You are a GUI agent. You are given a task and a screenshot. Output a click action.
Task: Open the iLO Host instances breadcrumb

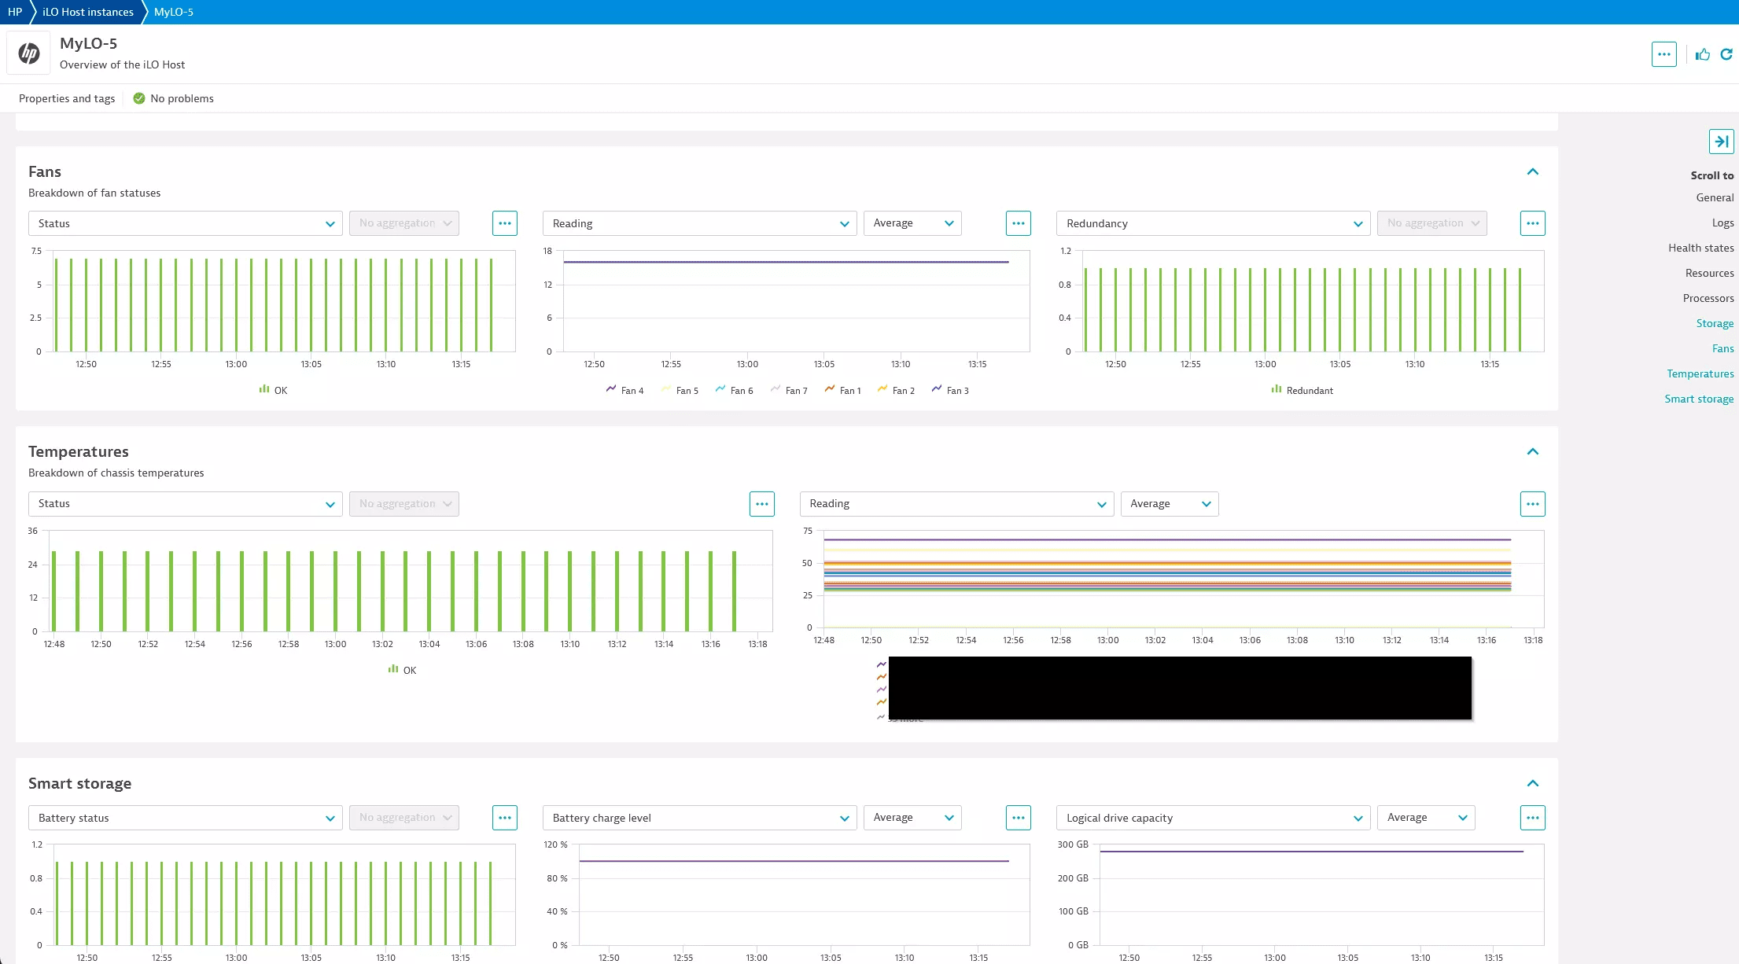[x=88, y=12]
